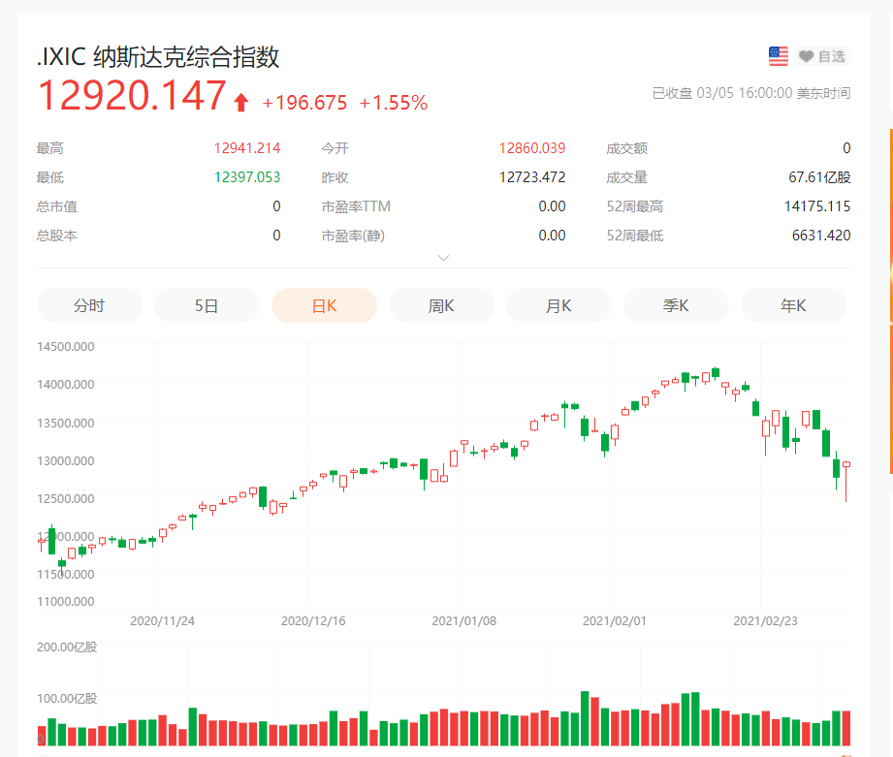The height and width of the screenshot is (757, 893).
Task: Click the .IXIC 纳斯达克综合指数 title
Action: click(x=158, y=56)
